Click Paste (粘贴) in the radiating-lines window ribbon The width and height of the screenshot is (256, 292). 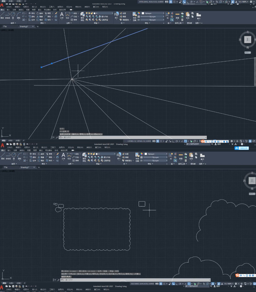coord(188,16)
